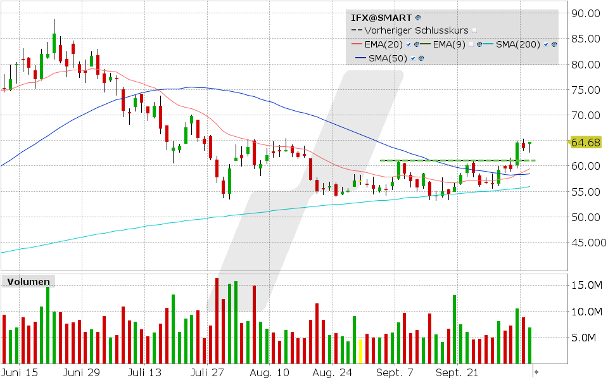Click the 90.00 price axis label
Screen dimensions: 608x380
586,13
